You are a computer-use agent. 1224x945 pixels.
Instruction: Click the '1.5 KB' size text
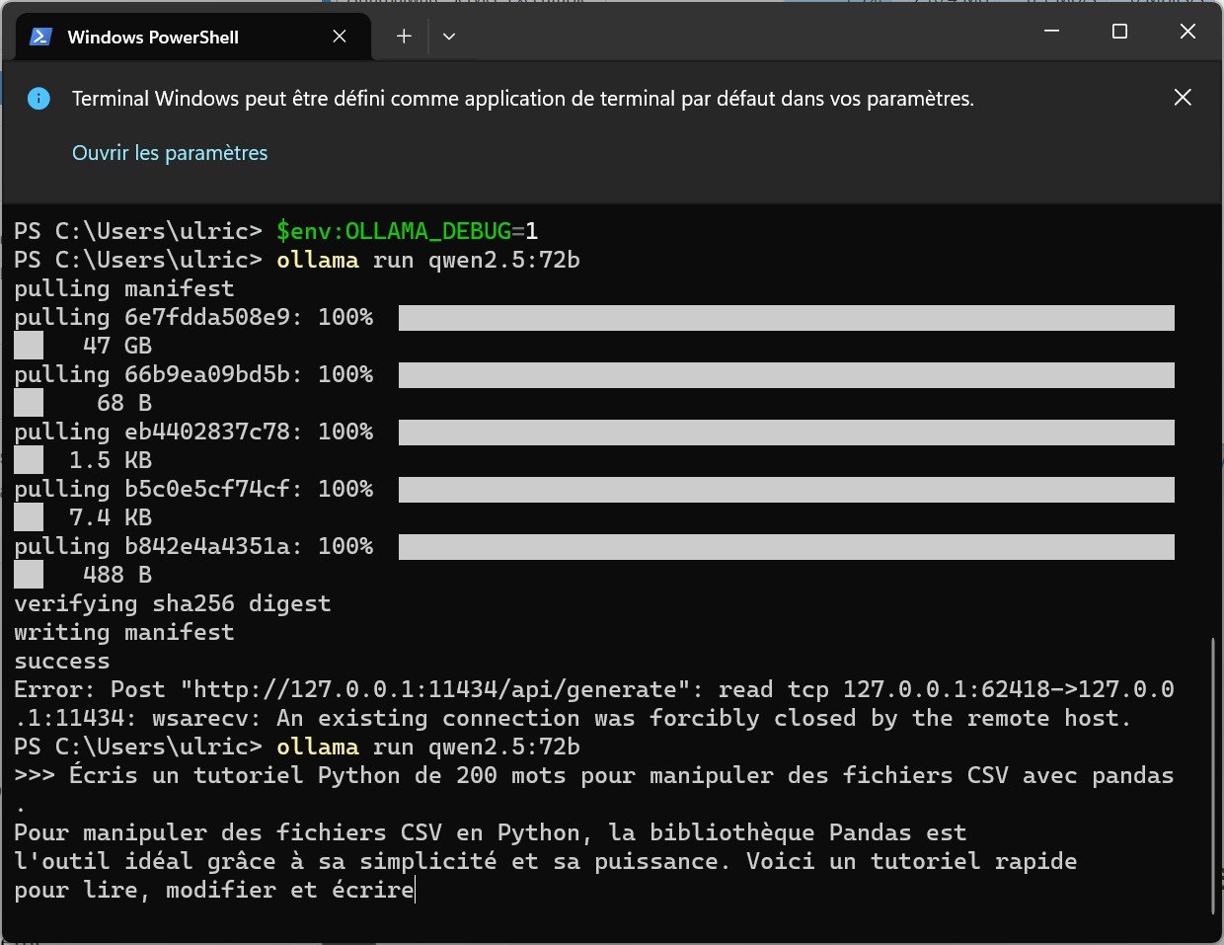coord(111,460)
